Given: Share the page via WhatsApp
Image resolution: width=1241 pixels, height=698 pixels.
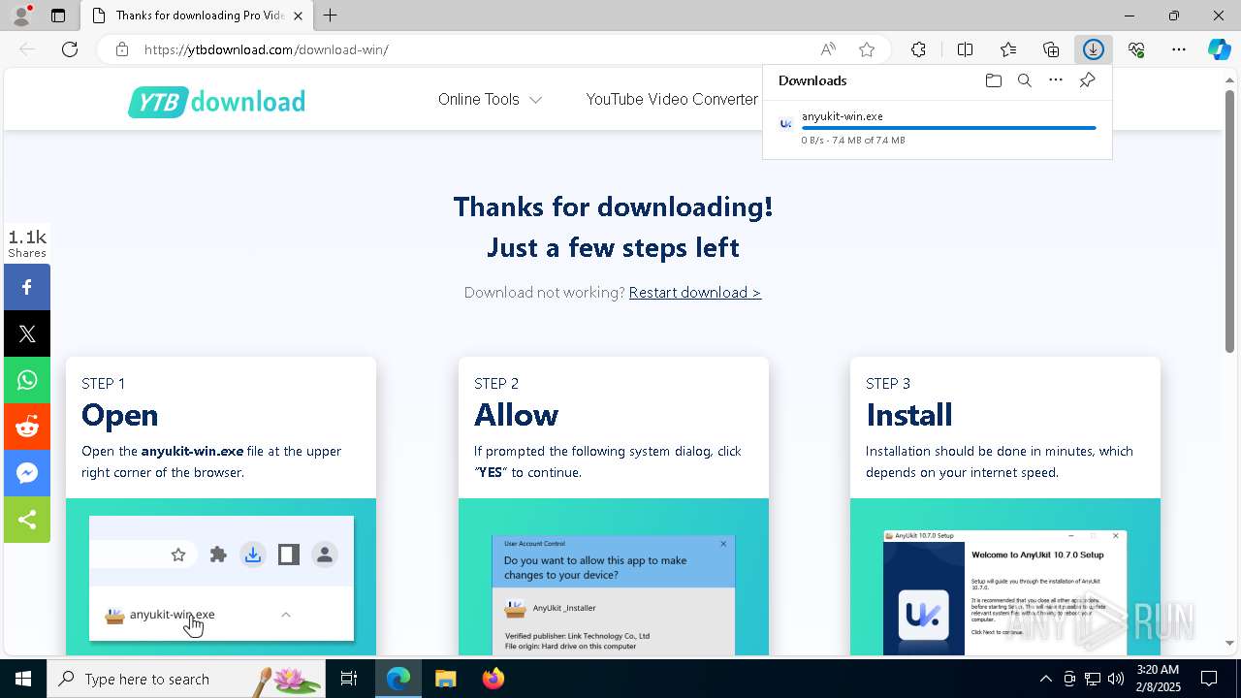Looking at the screenshot, I should pyautogui.click(x=27, y=380).
